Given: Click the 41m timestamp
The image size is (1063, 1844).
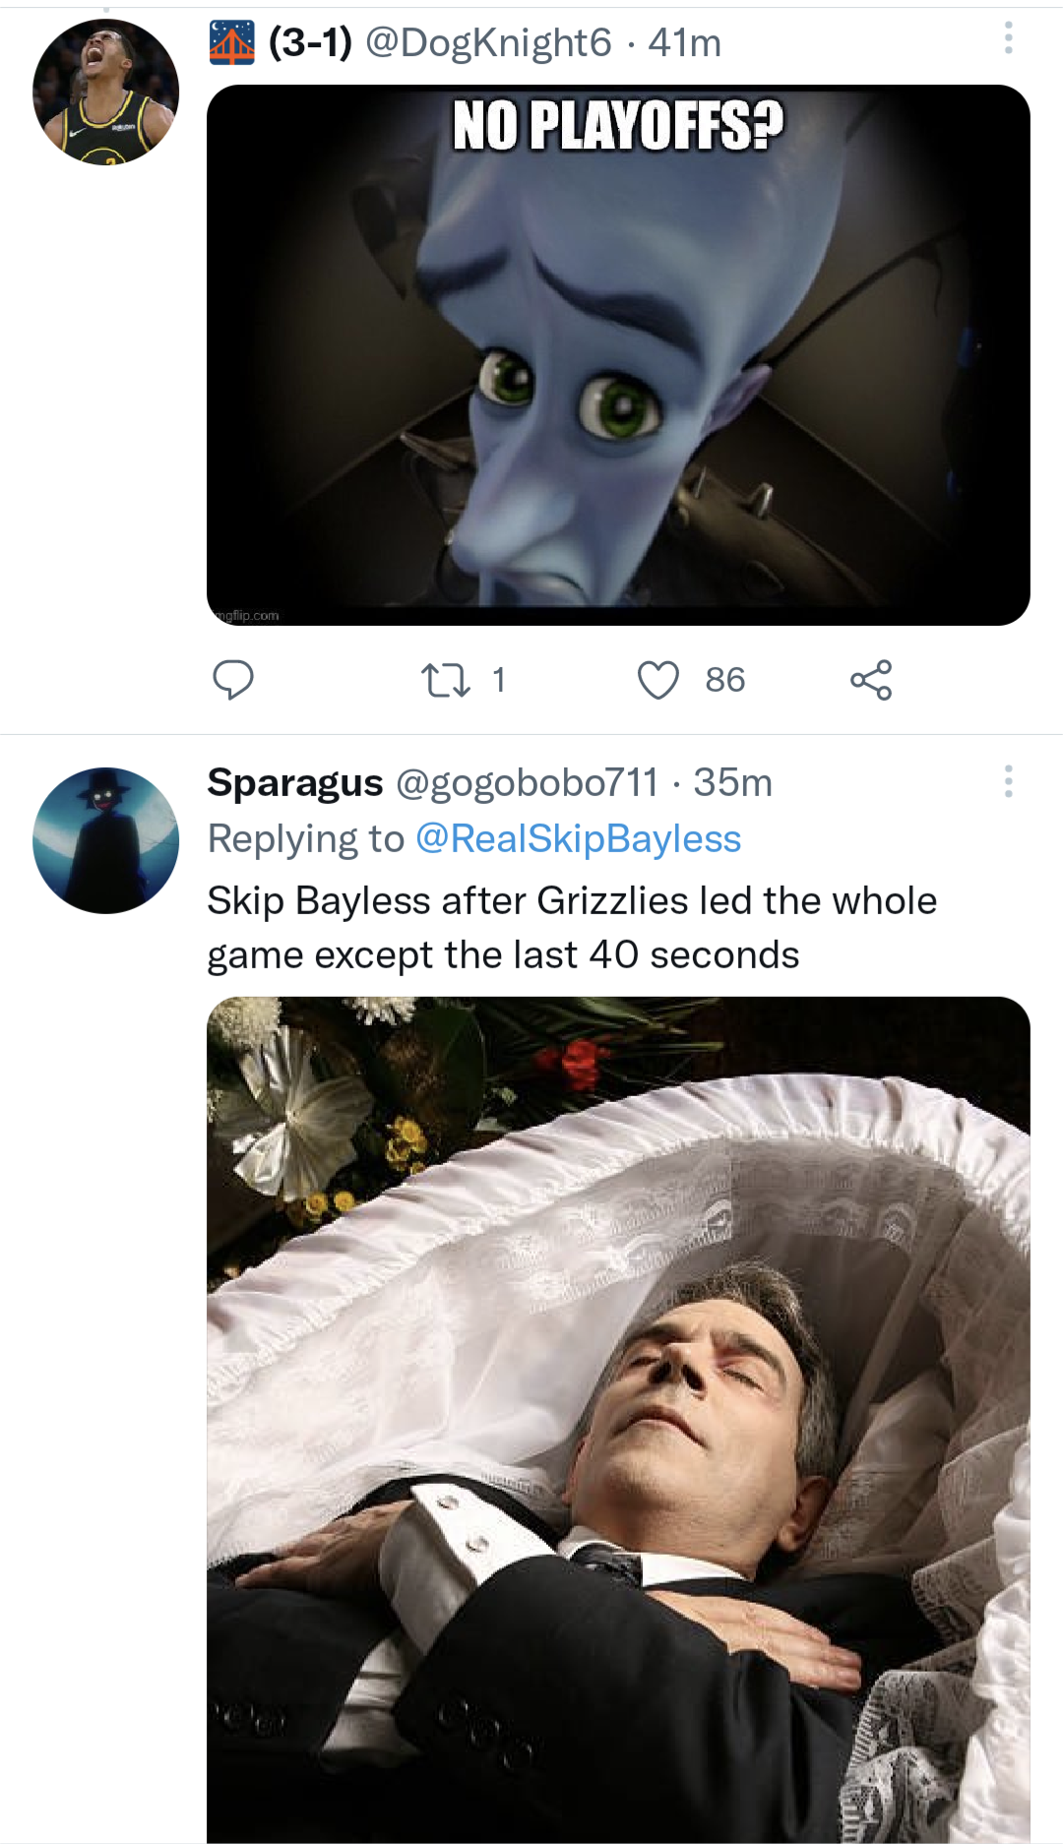Looking at the screenshot, I should [685, 42].
